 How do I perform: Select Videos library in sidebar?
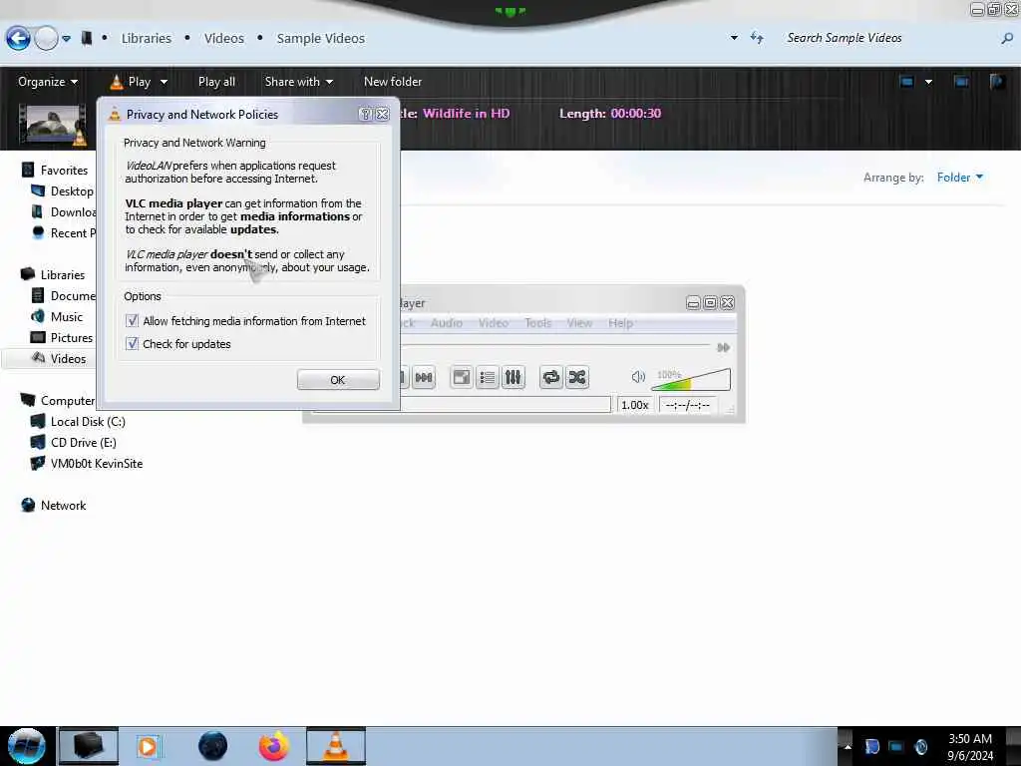(x=68, y=358)
